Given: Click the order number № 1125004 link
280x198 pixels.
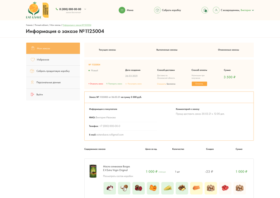Looking at the screenshot, I should 94,65.
